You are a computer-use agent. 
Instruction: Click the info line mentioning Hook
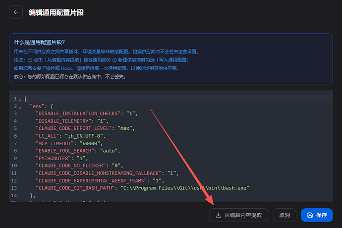click(x=97, y=68)
